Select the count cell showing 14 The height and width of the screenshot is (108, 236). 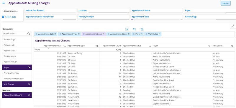[x=111, y=77]
